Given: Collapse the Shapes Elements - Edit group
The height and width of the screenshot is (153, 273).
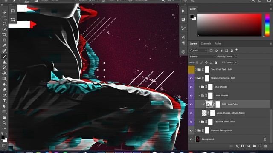Looking at the screenshot, I should tap(196, 78).
